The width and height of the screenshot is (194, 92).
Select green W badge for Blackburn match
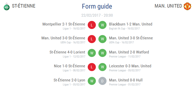[x=102, y=25]
